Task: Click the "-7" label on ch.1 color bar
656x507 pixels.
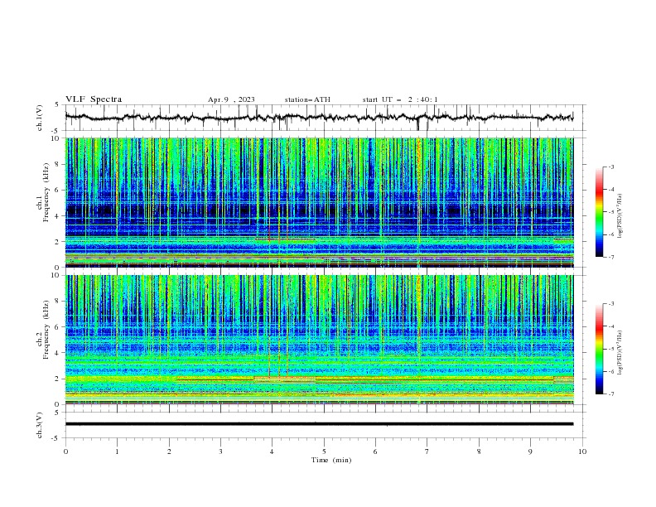Action: coord(611,257)
